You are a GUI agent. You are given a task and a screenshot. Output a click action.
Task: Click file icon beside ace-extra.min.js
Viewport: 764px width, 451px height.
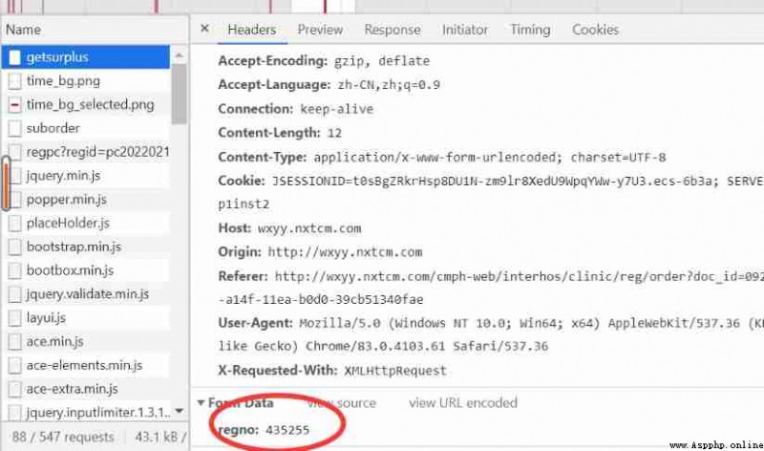tap(15, 389)
